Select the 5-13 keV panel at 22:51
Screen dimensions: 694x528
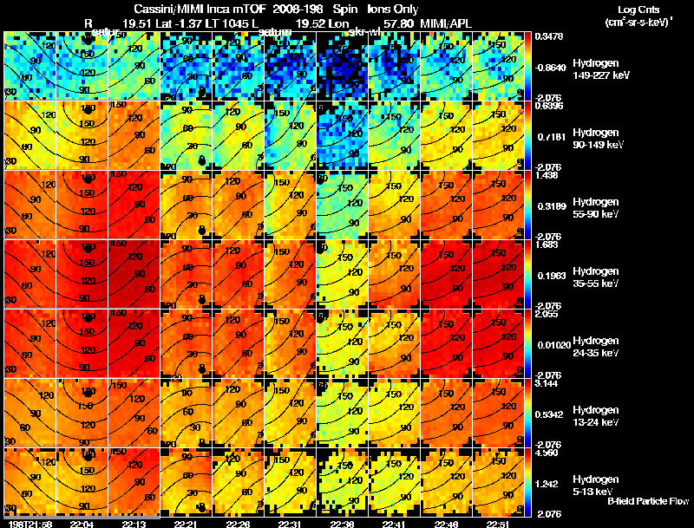498,483
